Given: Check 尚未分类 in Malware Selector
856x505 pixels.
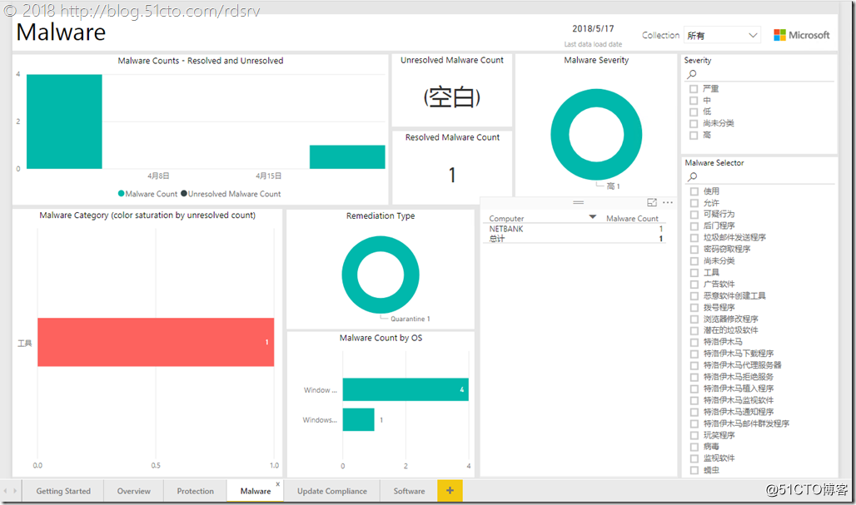Looking at the screenshot, I should pos(694,261).
